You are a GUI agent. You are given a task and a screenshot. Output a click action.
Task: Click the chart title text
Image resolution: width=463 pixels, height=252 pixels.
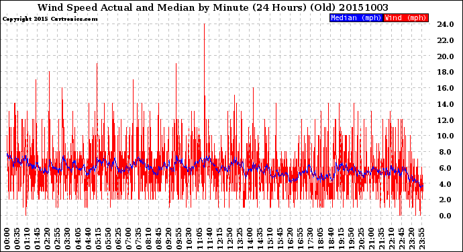213,7
